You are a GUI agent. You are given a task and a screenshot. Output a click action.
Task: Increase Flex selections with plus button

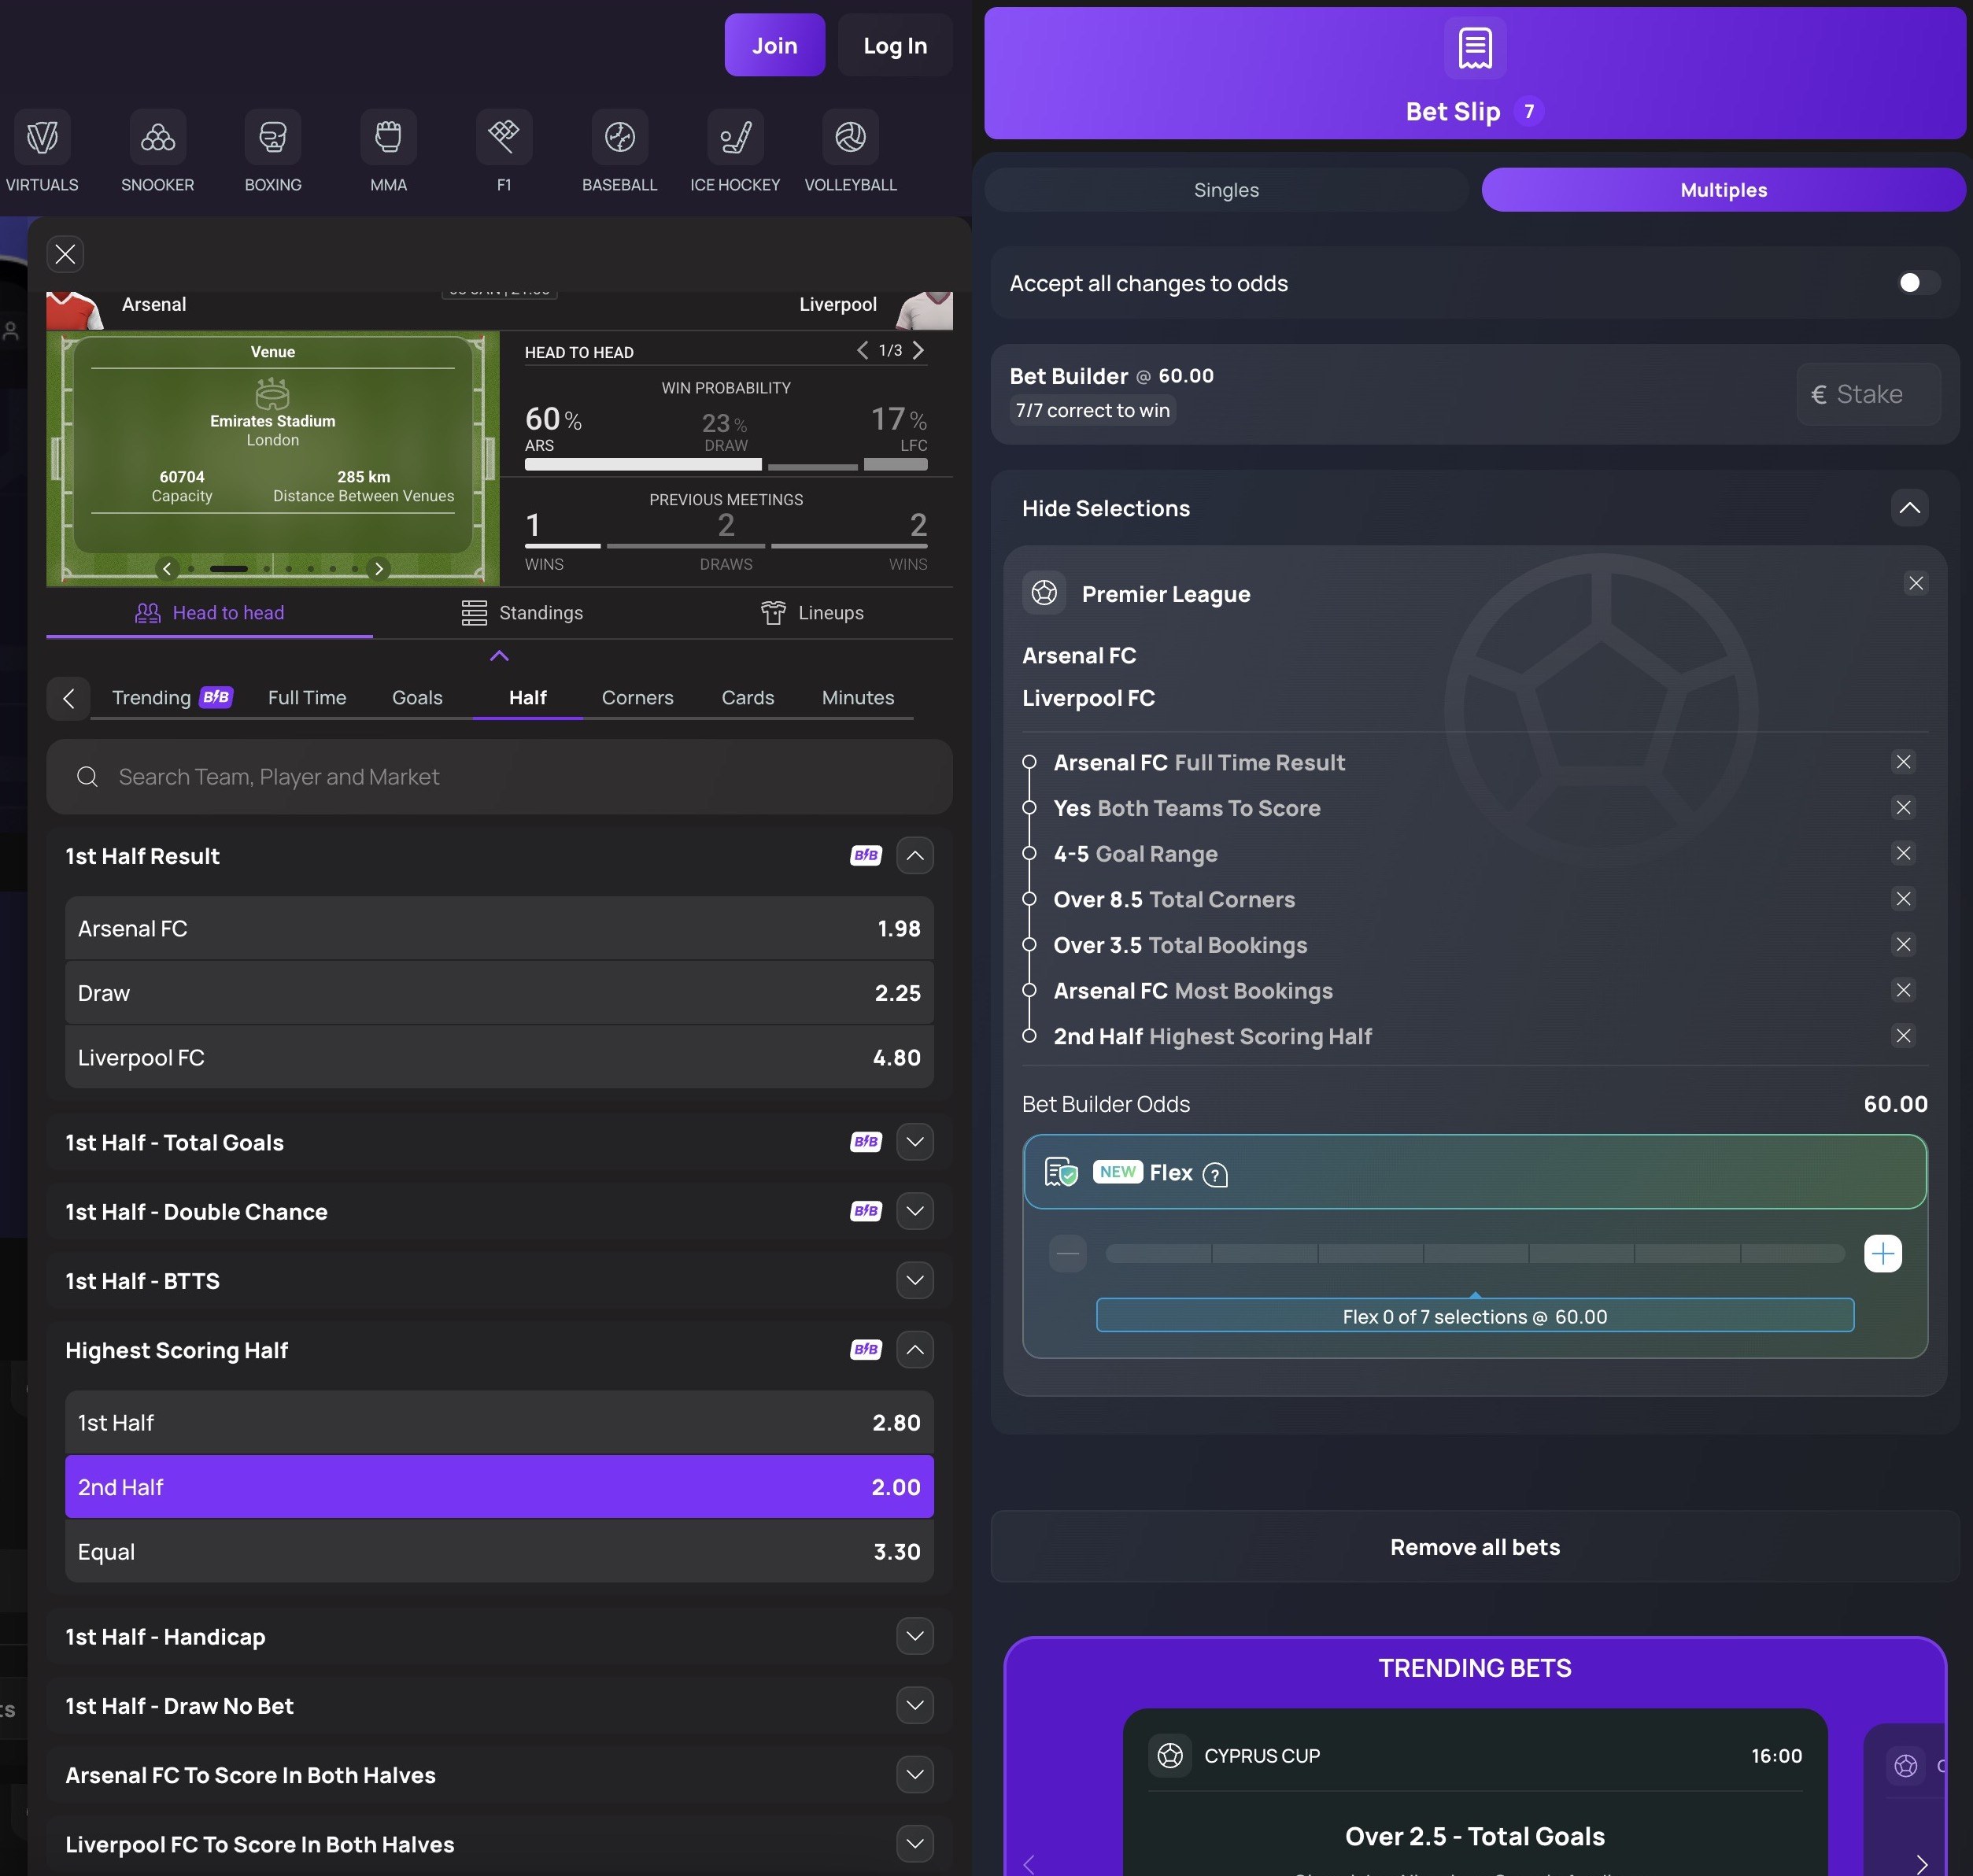coord(1882,1254)
